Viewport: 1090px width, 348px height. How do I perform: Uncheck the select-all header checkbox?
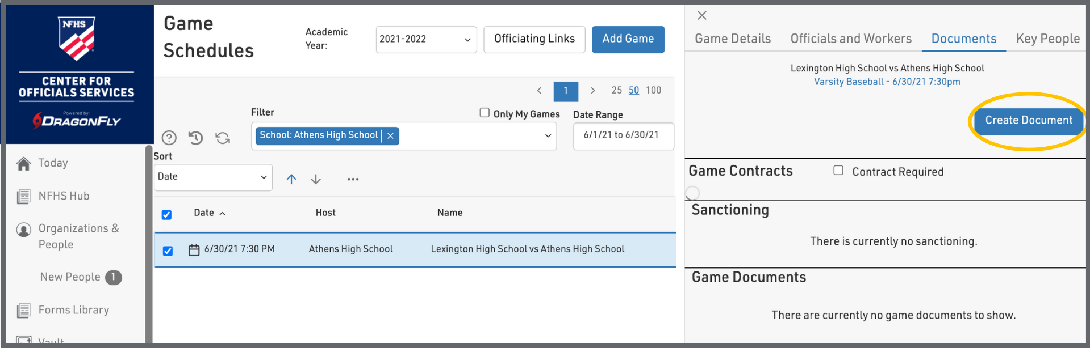[166, 214]
